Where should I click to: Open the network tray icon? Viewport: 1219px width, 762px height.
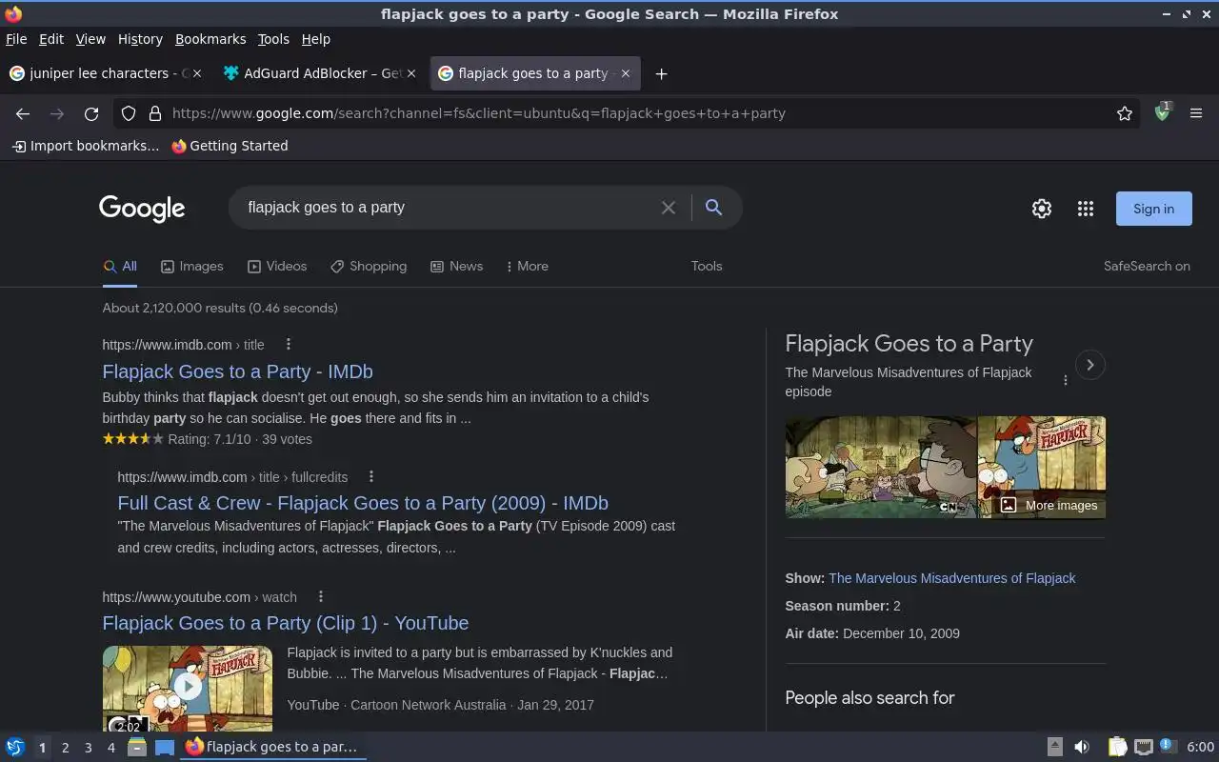click(x=1144, y=747)
